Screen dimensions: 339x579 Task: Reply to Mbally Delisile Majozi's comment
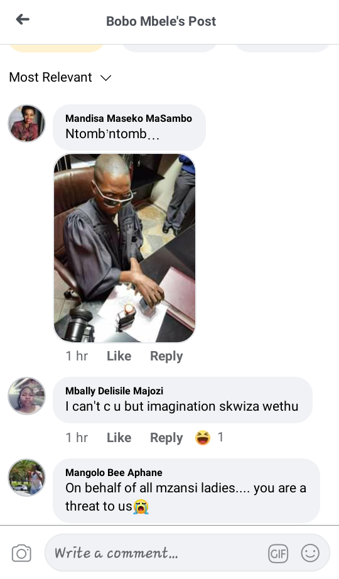[x=166, y=438]
